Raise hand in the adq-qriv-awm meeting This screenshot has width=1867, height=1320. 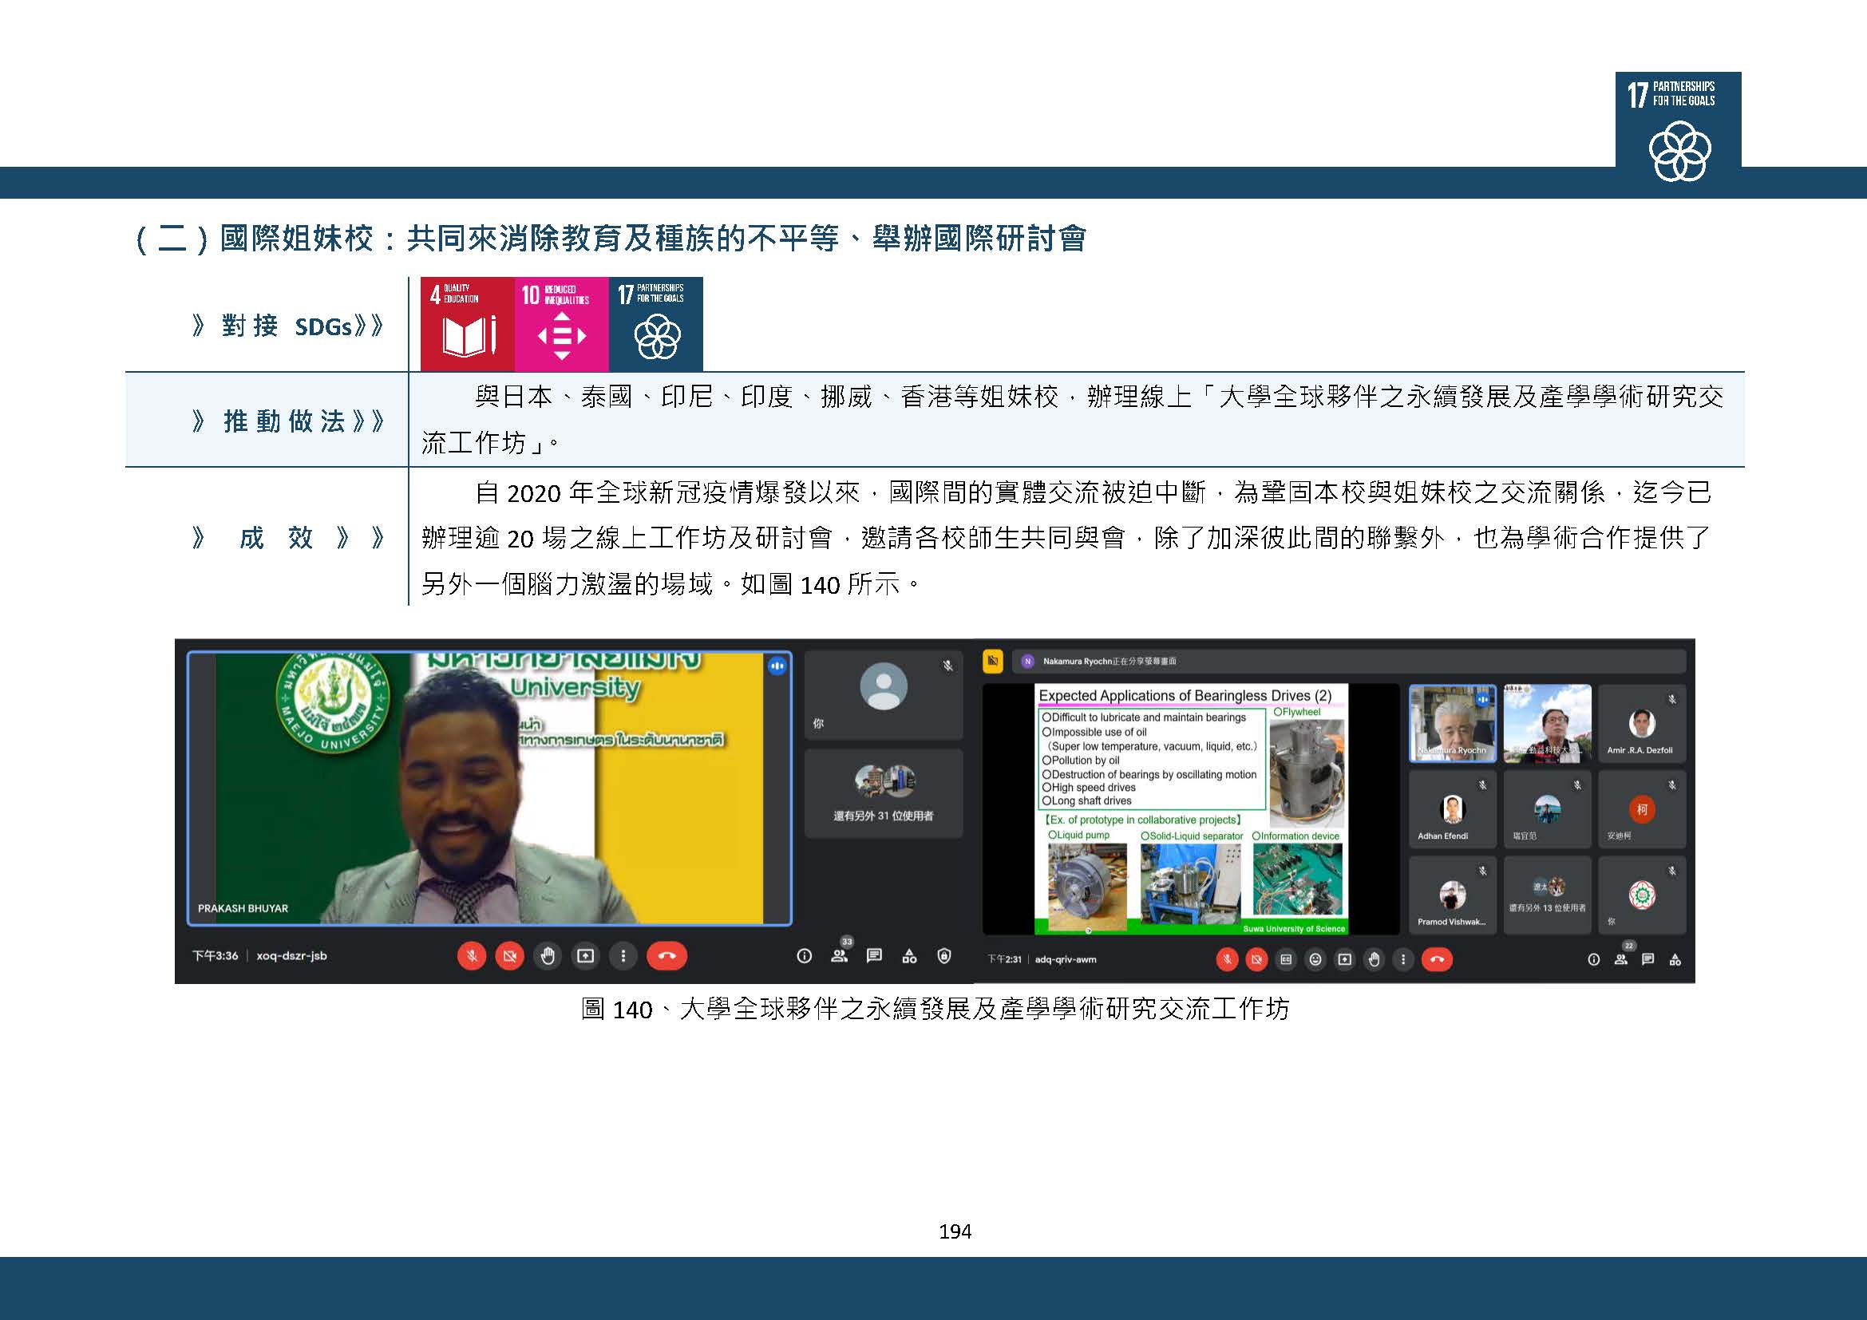click(x=1374, y=960)
